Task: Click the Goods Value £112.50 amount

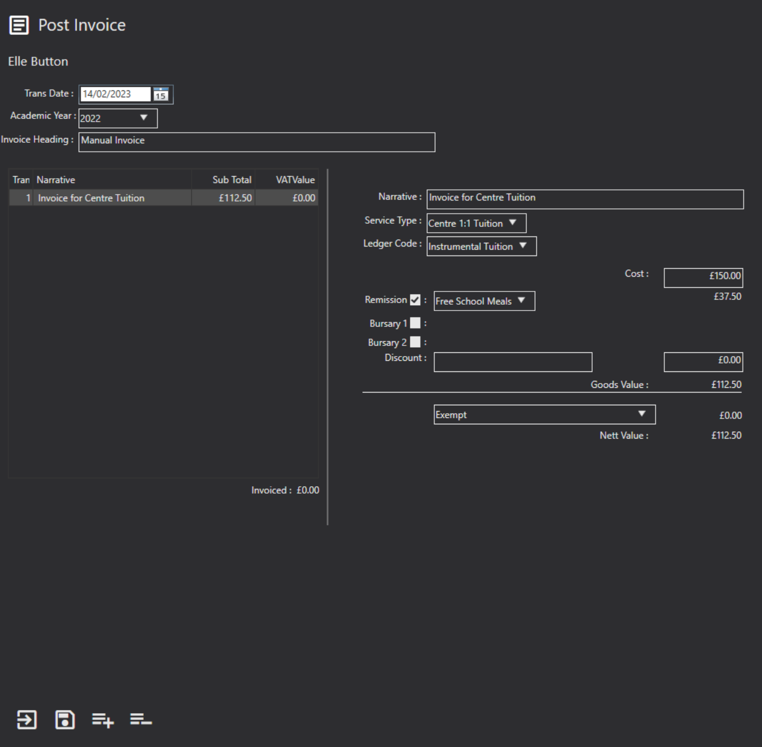Action: [x=726, y=385]
